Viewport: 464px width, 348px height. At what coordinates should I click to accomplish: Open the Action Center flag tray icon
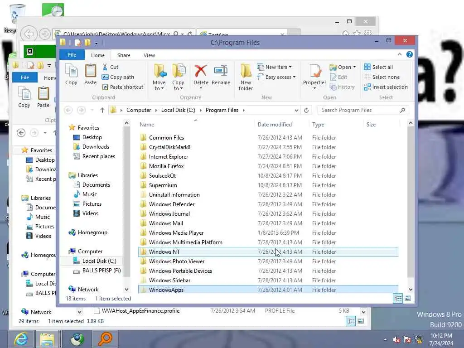407,340
